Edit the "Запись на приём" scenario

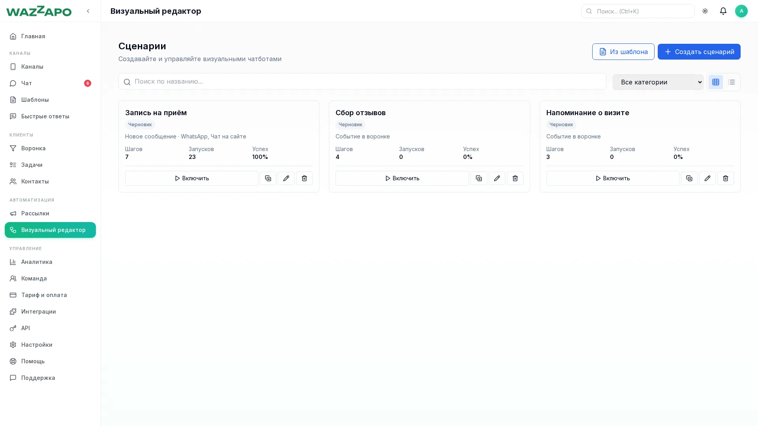tap(286, 178)
